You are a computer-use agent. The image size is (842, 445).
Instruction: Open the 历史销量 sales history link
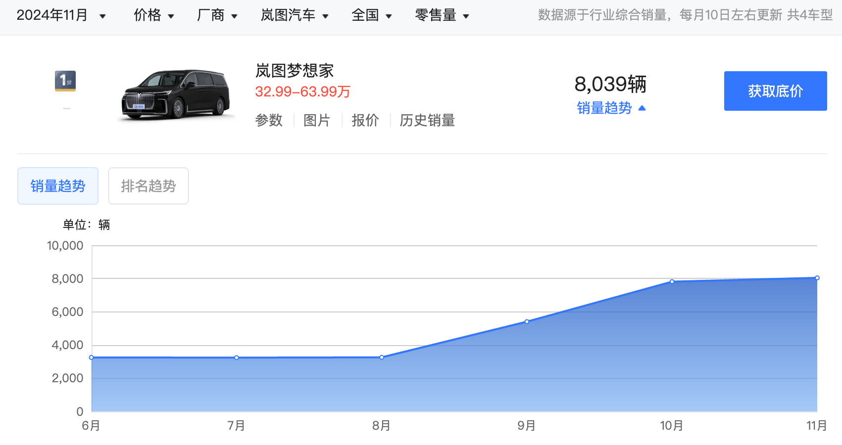tap(427, 120)
